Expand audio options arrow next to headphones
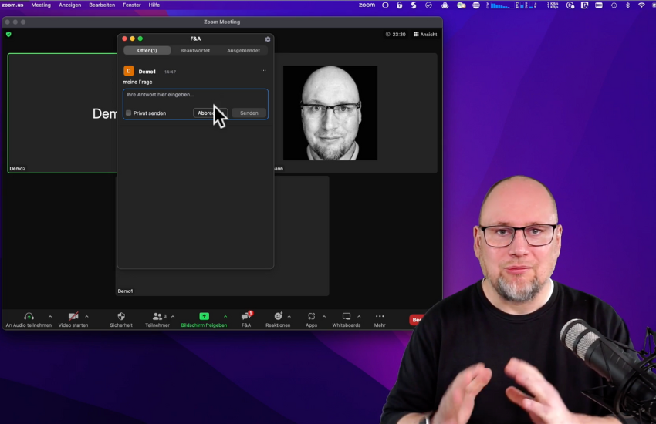The width and height of the screenshot is (656, 424). (50, 316)
